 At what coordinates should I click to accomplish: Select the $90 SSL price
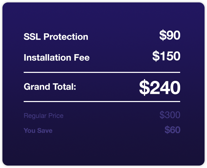pyautogui.click(x=170, y=35)
